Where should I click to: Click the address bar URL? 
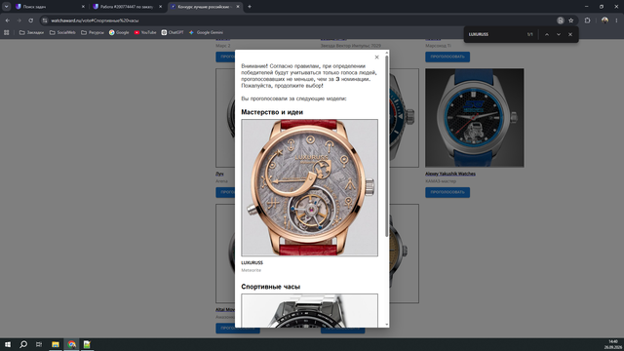[x=95, y=20]
